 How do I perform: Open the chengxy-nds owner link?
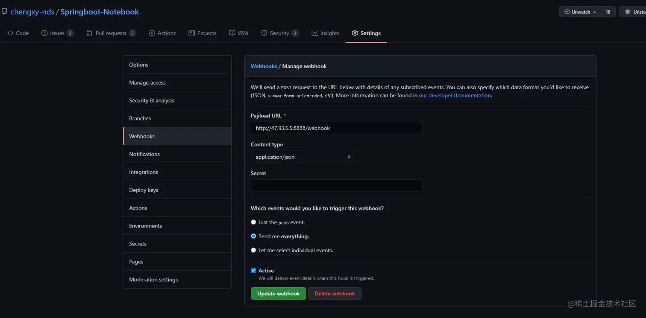(x=32, y=12)
